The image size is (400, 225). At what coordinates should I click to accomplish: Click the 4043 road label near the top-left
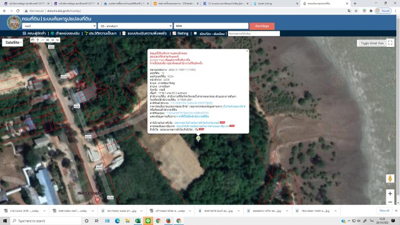(51, 47)
